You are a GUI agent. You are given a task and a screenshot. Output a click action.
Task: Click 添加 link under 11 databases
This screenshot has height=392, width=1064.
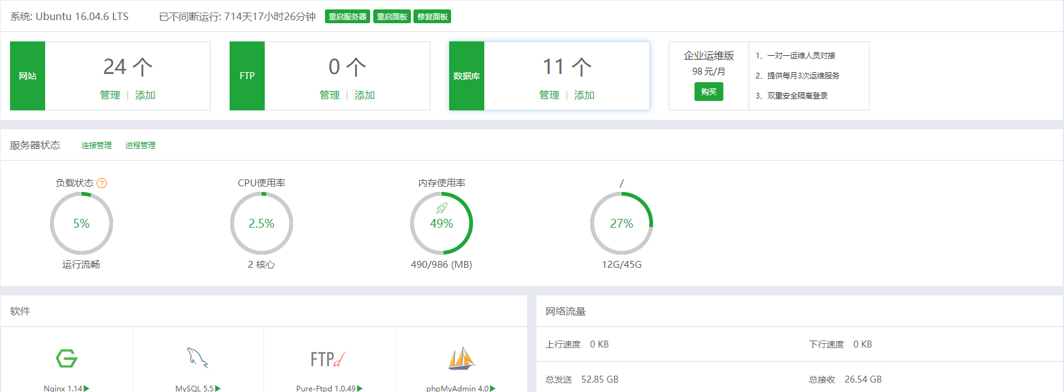584,95
